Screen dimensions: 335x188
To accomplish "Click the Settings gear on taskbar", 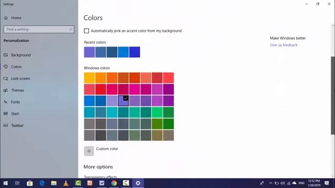I will point(138,183).
